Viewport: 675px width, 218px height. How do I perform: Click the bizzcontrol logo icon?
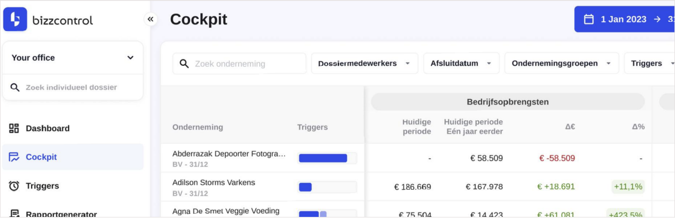click(x=15, y=20)
